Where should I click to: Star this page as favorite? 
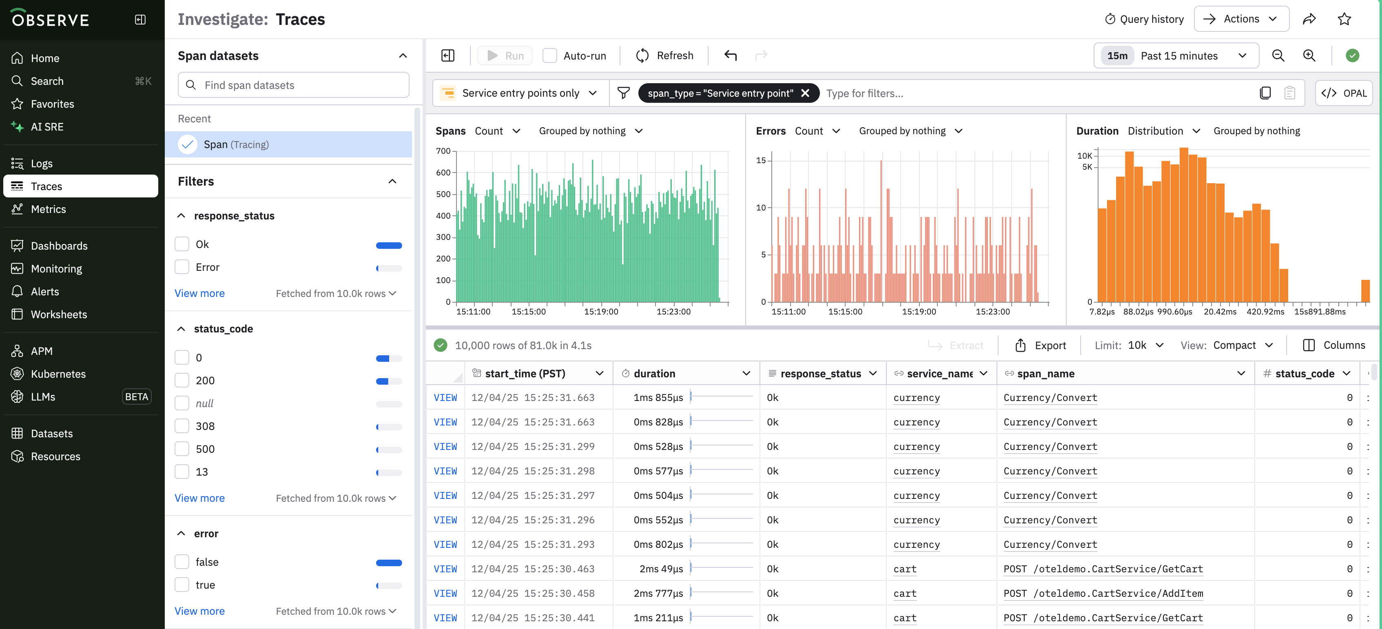(x=1344, y=19)
